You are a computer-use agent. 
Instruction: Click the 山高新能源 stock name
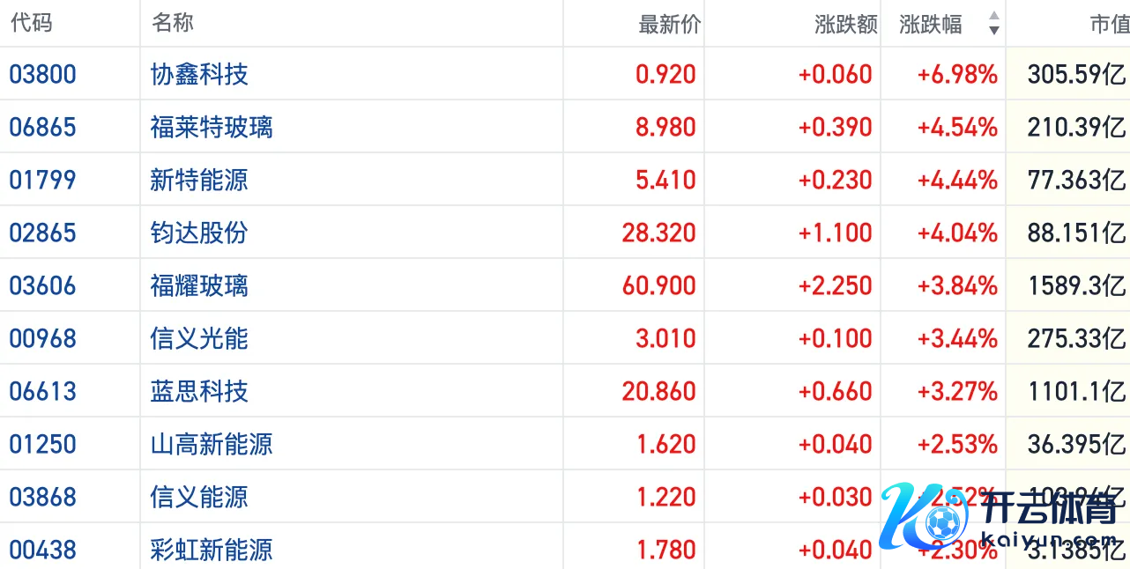[212, 444]
